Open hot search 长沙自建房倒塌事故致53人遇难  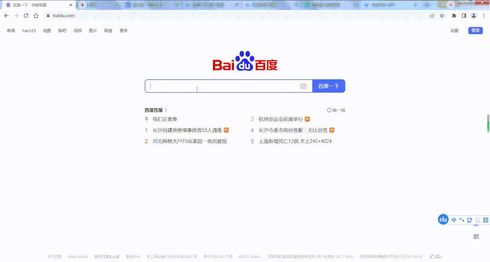(187, 130)
